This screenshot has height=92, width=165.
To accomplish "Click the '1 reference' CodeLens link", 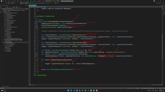I will coord(40,20).
